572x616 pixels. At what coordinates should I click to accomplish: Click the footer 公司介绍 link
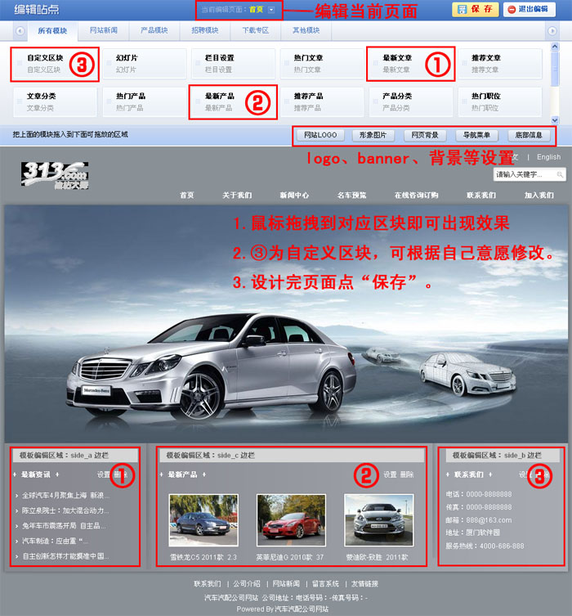pyautogui.click(x=247, y=584)
